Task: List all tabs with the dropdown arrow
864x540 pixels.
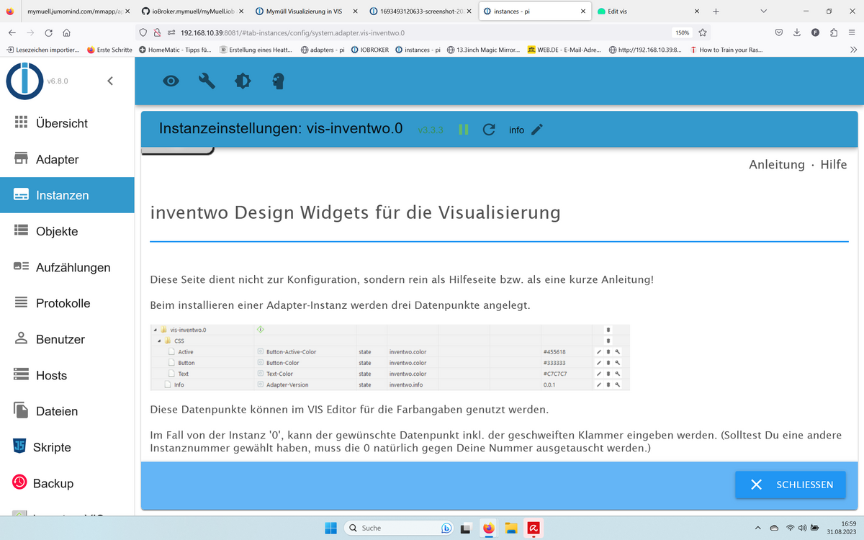Action: [764, 12]
